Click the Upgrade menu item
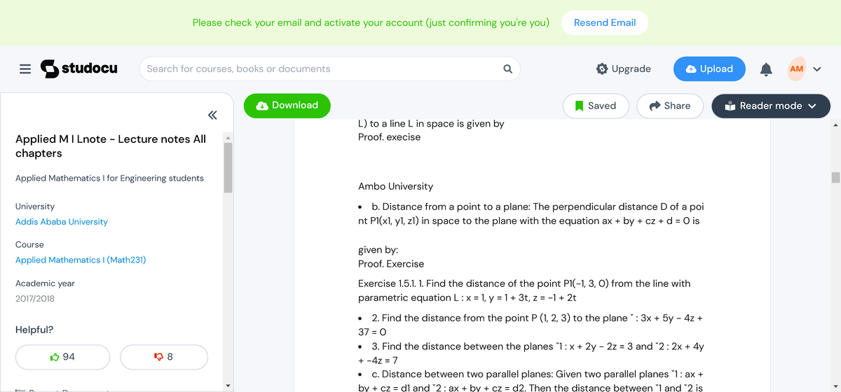 click(x=623, y=69)
